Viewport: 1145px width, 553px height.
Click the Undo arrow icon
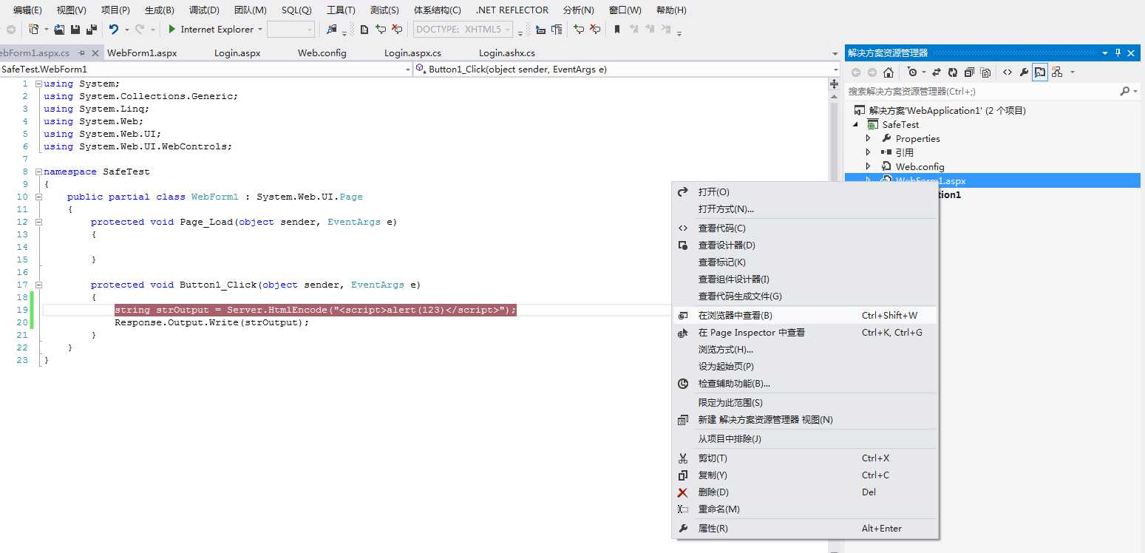[x=114, y=30]
